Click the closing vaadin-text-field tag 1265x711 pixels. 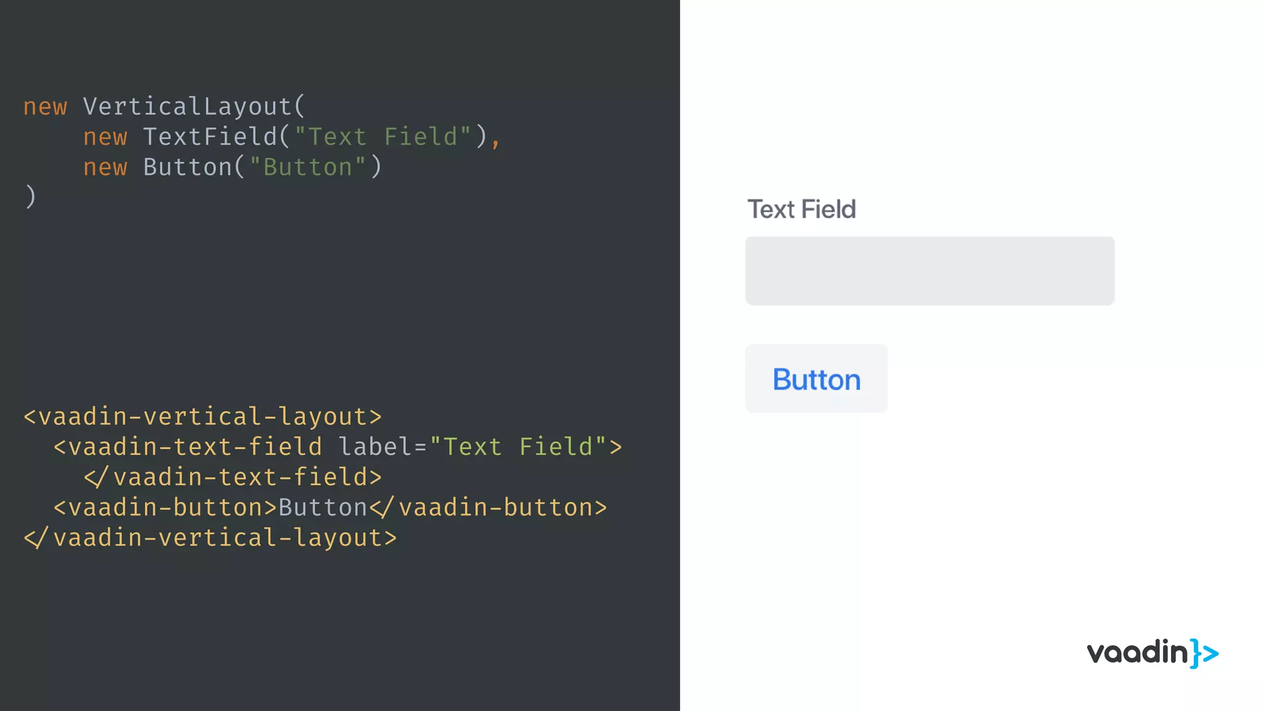233,476
